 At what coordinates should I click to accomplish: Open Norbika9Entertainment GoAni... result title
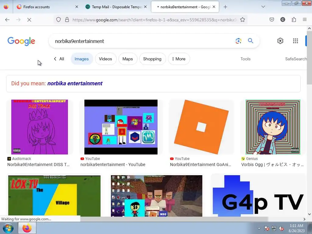coord(200,165)
